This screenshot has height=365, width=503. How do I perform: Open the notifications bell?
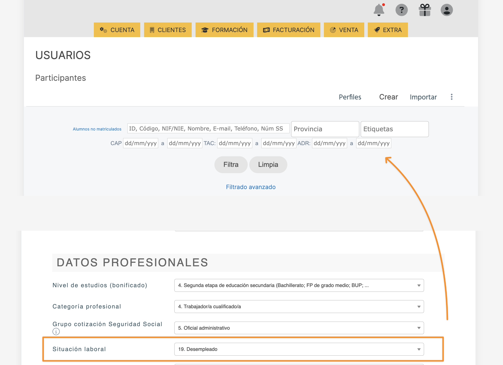[x=379, y=10]
